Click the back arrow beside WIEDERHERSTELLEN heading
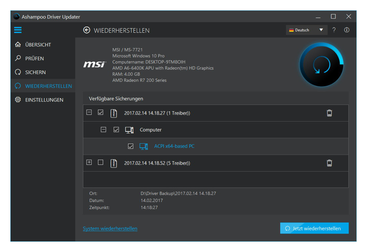This screenshot has width=367, height=252. [x=87, y=30]
